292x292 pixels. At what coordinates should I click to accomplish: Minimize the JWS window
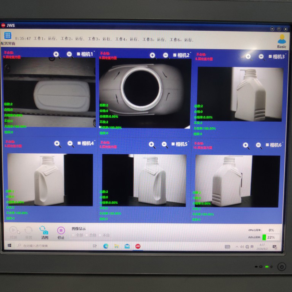(272, 29)
